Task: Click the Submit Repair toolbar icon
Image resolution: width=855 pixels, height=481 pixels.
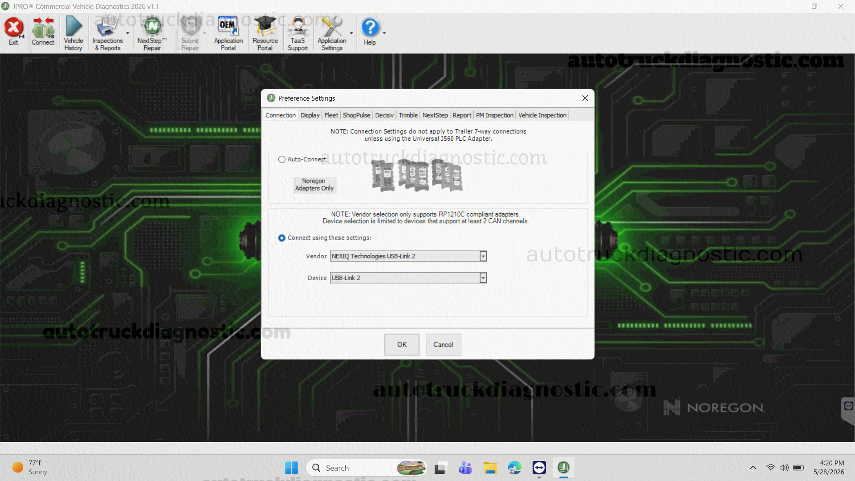Action: click(190, 33)
